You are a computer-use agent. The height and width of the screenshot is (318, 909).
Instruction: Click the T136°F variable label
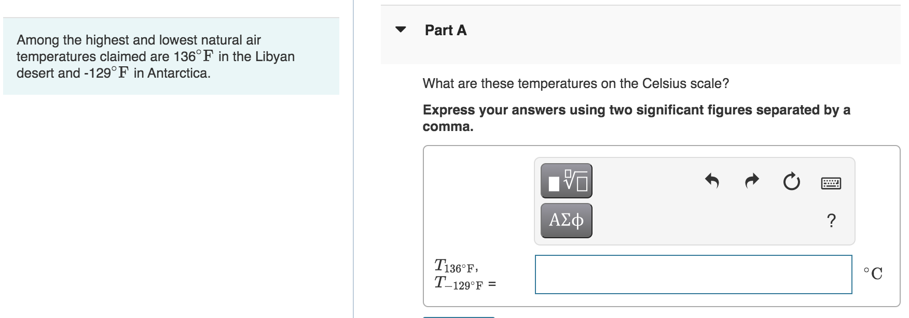tap(456, 267)
